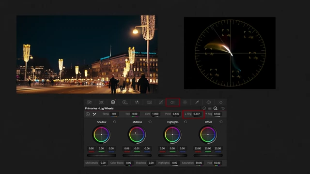310x174 pixels.
Task: Open the Color Match palette
Action: point(101,102)
